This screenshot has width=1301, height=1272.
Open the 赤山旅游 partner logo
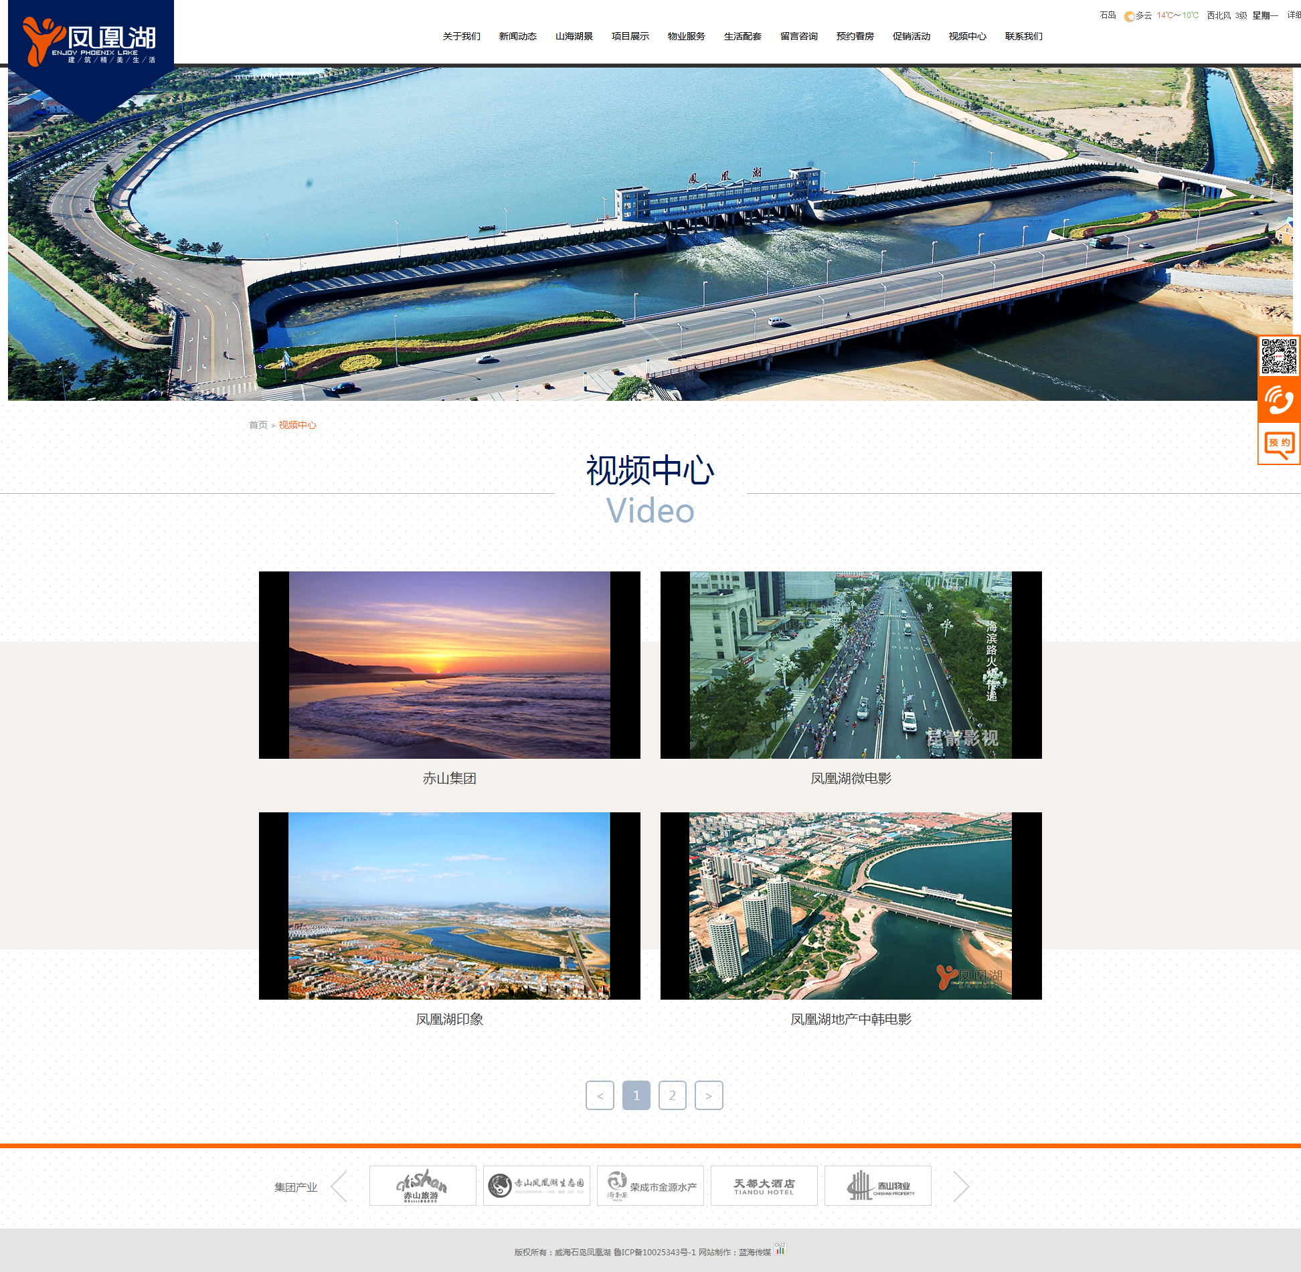(x=422, y=1186)
